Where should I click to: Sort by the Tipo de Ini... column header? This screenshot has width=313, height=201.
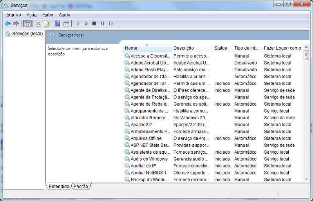coord(247,48)
